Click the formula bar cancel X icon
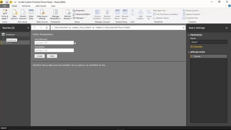Screen dimensions: 231x130 click(x=35, y=27)
